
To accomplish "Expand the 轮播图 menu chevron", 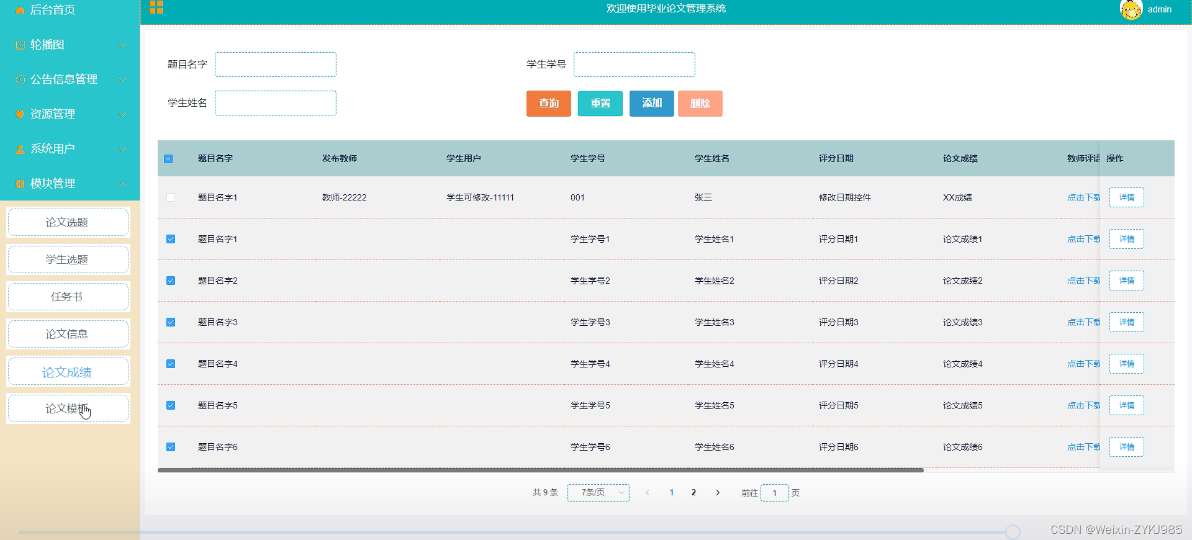I will pos(122,45).
